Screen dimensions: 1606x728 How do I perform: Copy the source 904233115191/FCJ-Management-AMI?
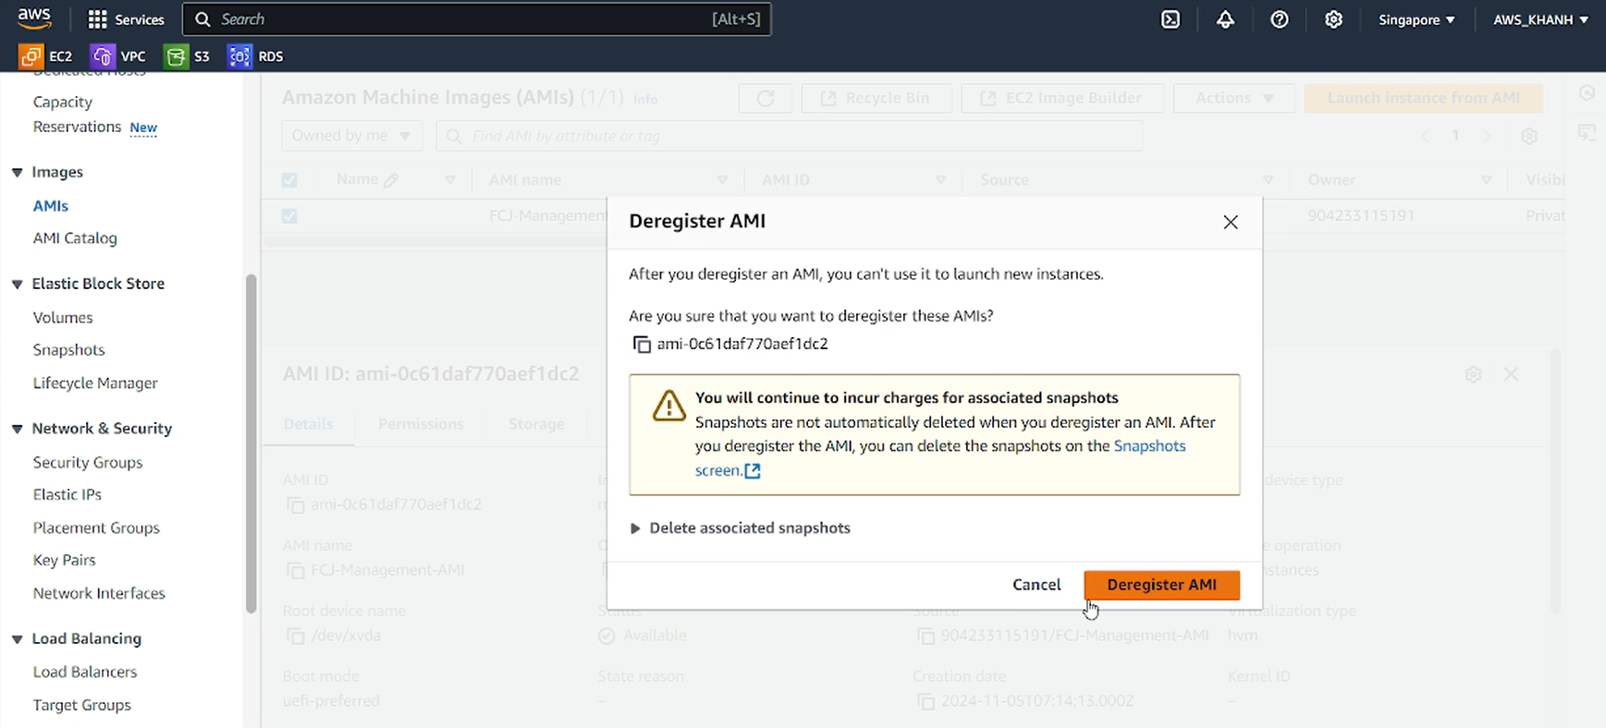click(x=926, y=637)
